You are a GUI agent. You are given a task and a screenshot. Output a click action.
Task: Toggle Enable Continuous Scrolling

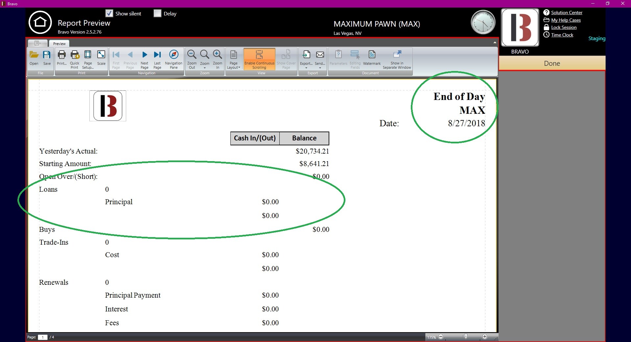coord(259,59)
